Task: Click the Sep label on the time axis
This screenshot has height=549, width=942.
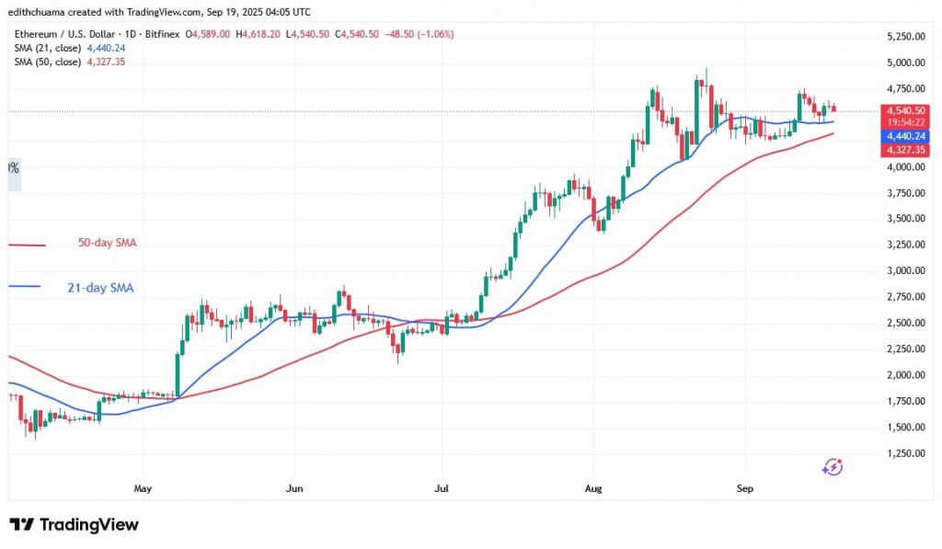Action: (745, 489)
